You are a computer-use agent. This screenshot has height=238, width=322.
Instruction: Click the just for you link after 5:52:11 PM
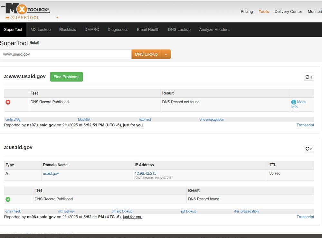[132, 217]
